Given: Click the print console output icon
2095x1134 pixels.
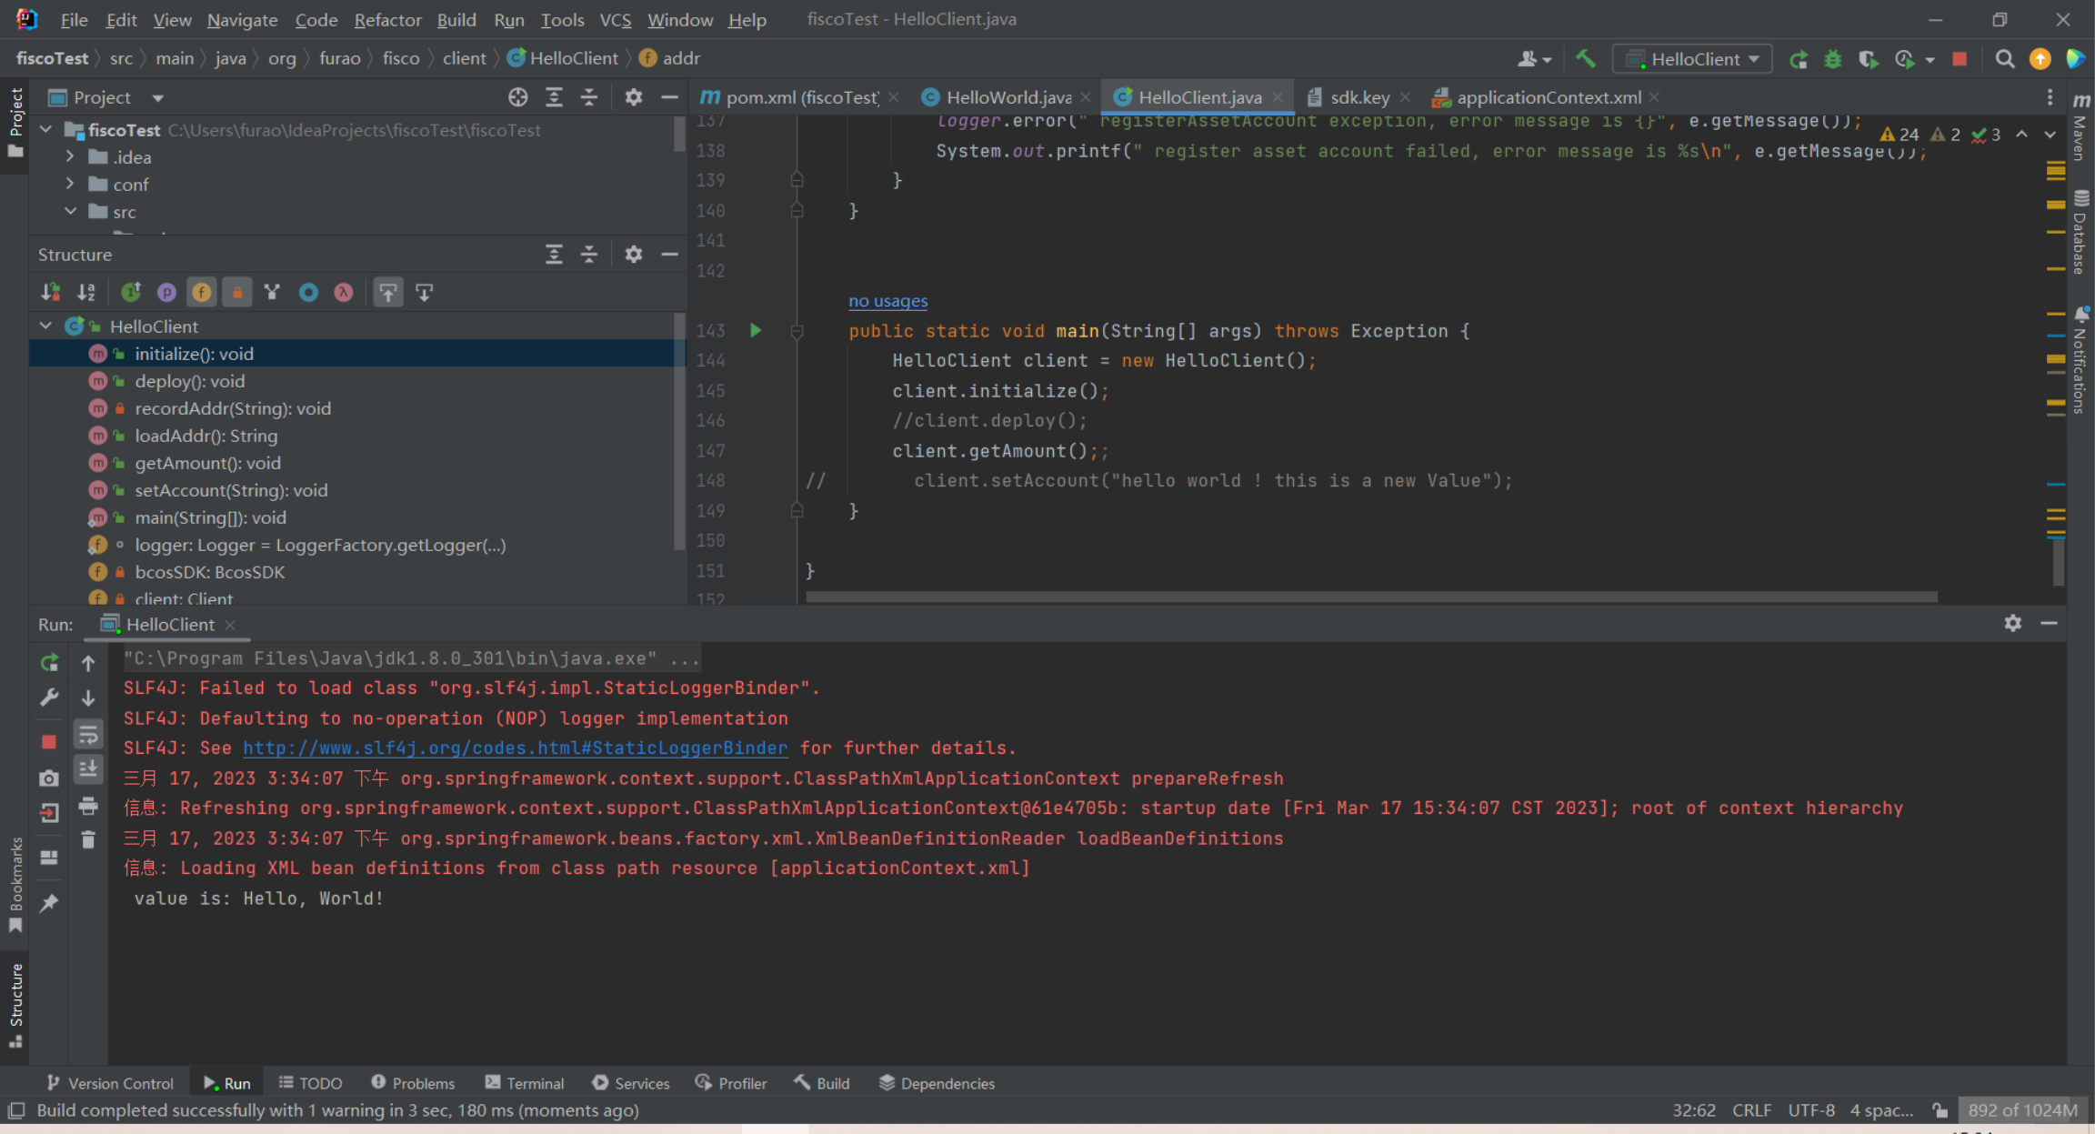Looking at the screenshot, I should [x=88, y=806].
